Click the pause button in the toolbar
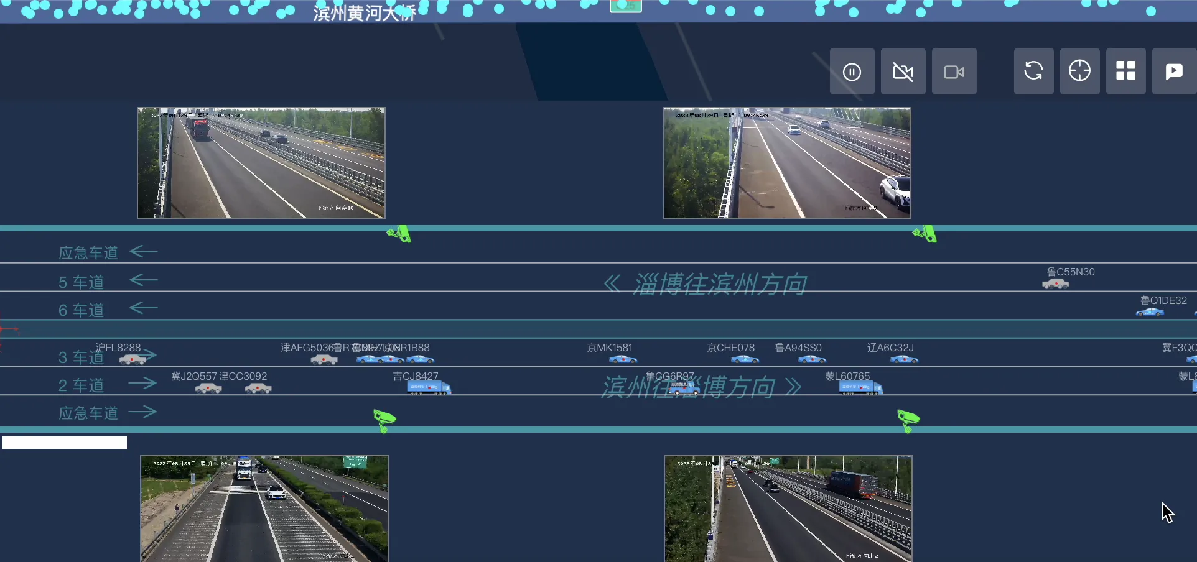This screenshot has width=1197, height=562. [x=852, y=71]
